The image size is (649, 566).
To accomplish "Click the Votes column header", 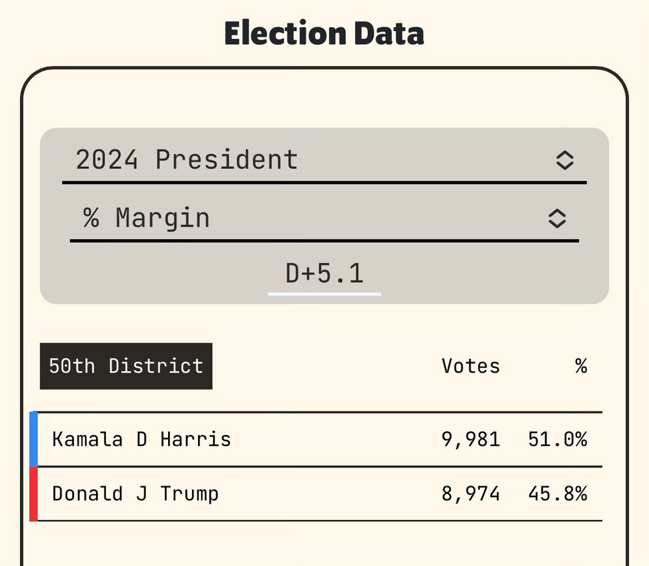I will (471, 366).
